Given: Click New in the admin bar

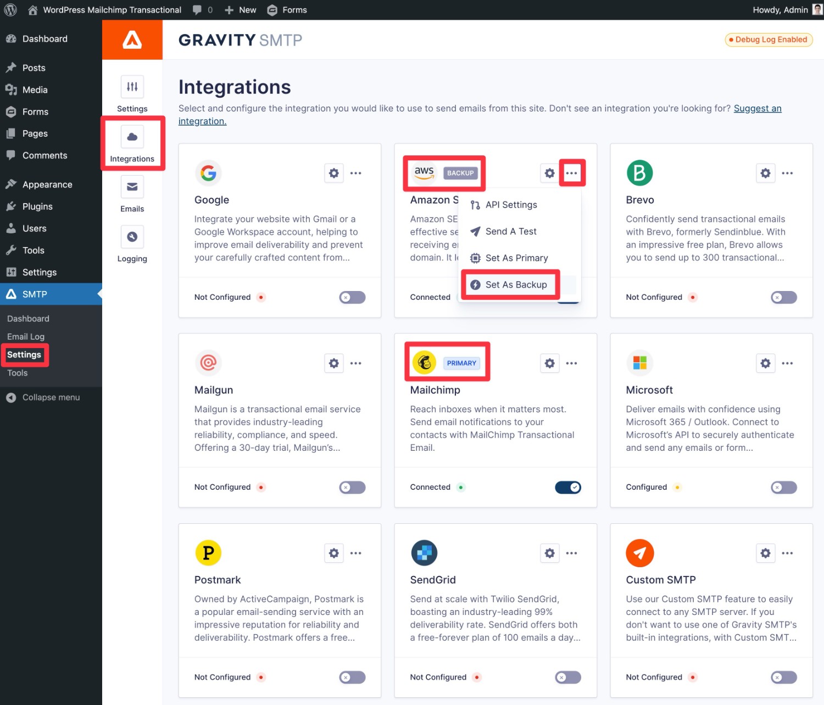Looking at the screenshot, I should 241,10.
